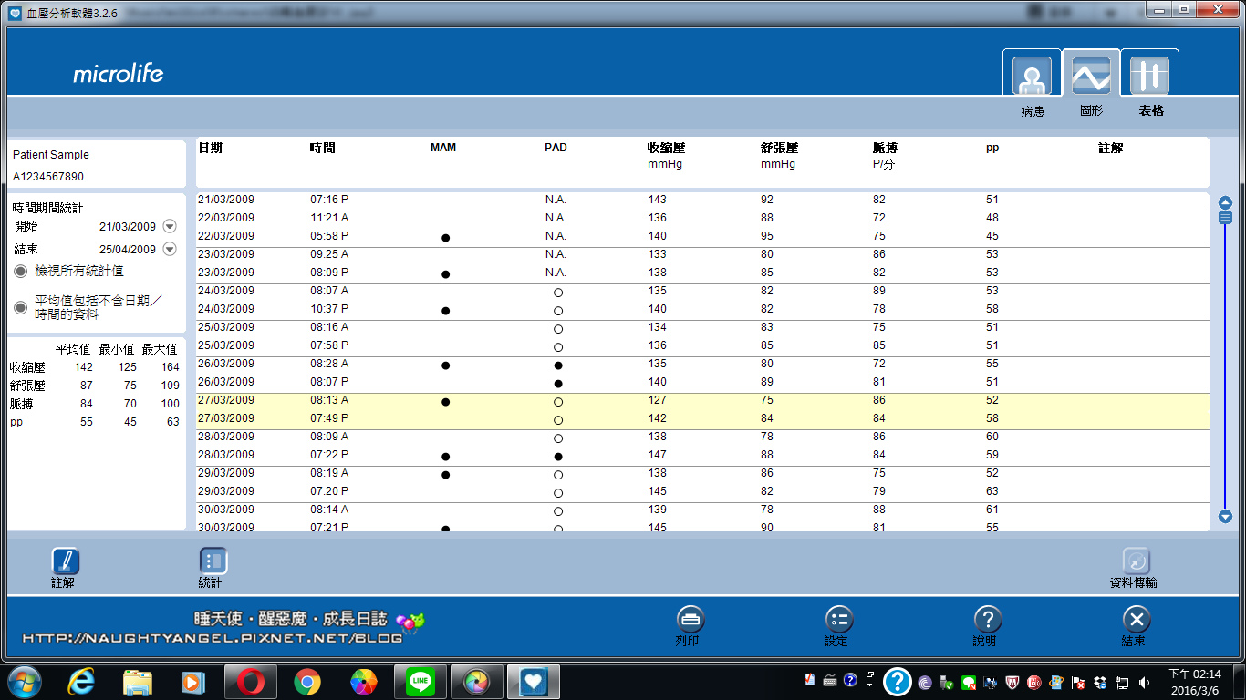Switch to the 圖形 chart tab
The height and width of the screenshot is (700, 1246).
(1091, 77)
